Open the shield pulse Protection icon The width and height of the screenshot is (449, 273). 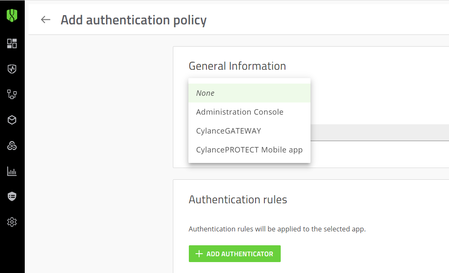pos(12,69)
